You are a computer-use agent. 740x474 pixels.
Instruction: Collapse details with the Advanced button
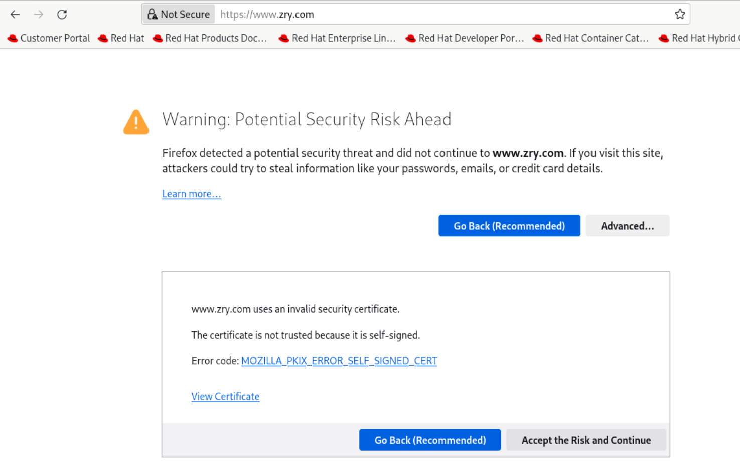pyautogui.click(x=627, y=226)
